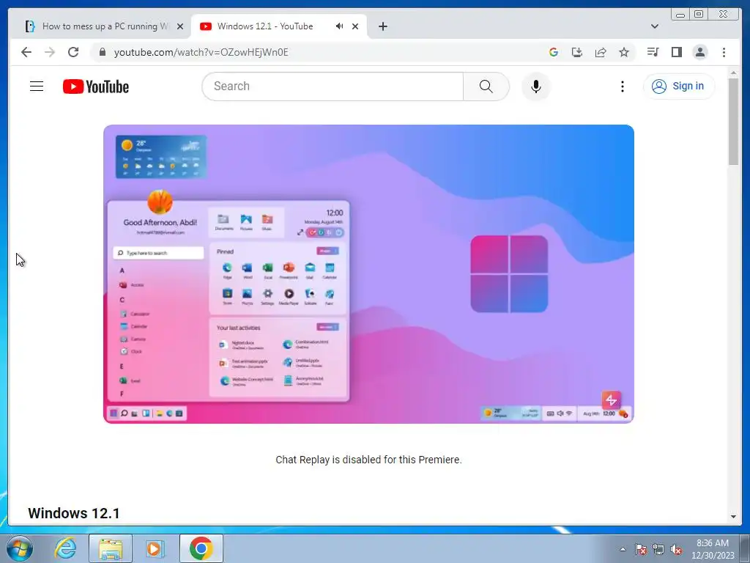Image resolution: width=750 pixels, height=563 pixels.
Task: Click the 'Windows 12.1' video title
Action: click(x=74, y=513)
